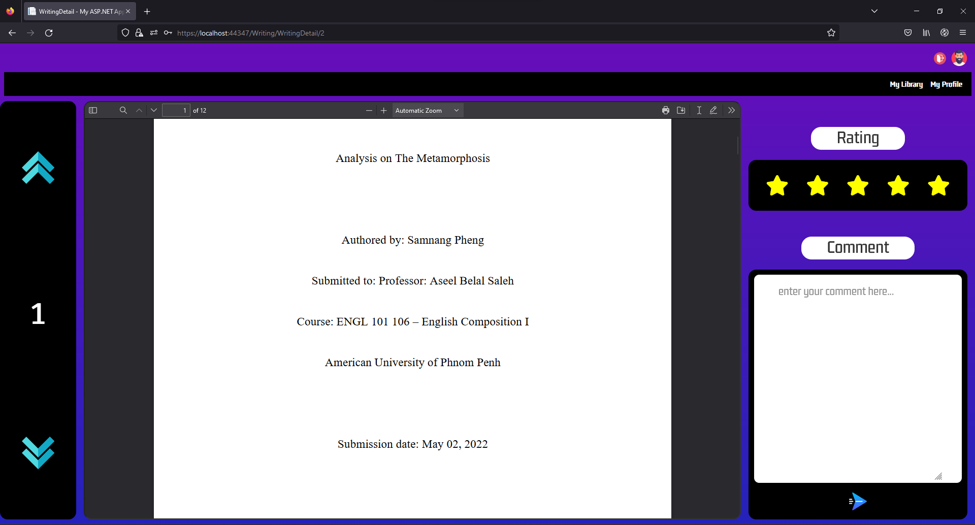This screenshot has width=975, height=525.
Task: Click the Save/Download document icon
Action: pyautogui.click(x=681, y=110)
